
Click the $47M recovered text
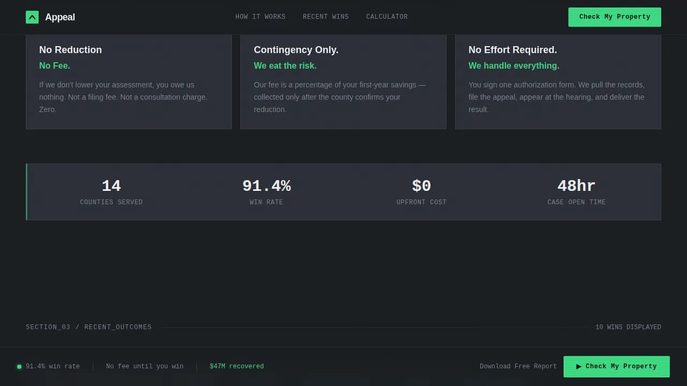[237, 366]
